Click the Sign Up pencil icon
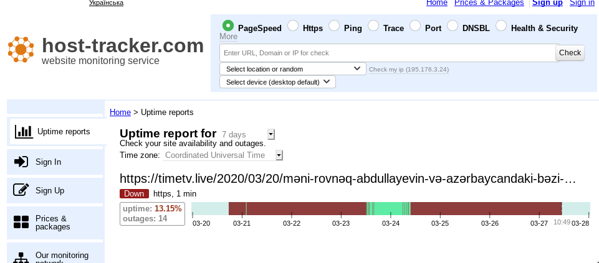This screenshot has height=263, width=599. pyautogui.click(x=21, y=190)
